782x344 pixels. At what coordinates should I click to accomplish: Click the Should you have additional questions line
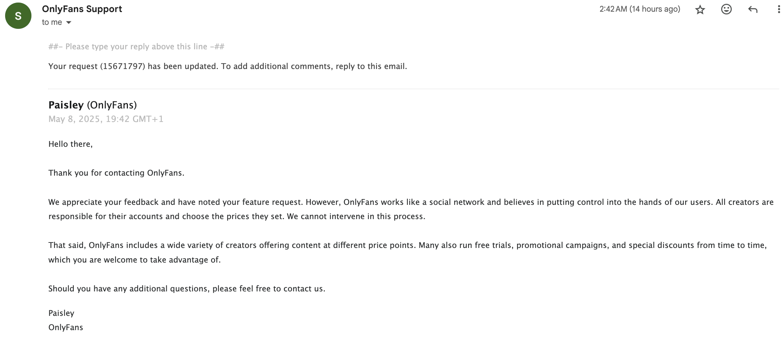pyautogui.click(x=187, y=288)
